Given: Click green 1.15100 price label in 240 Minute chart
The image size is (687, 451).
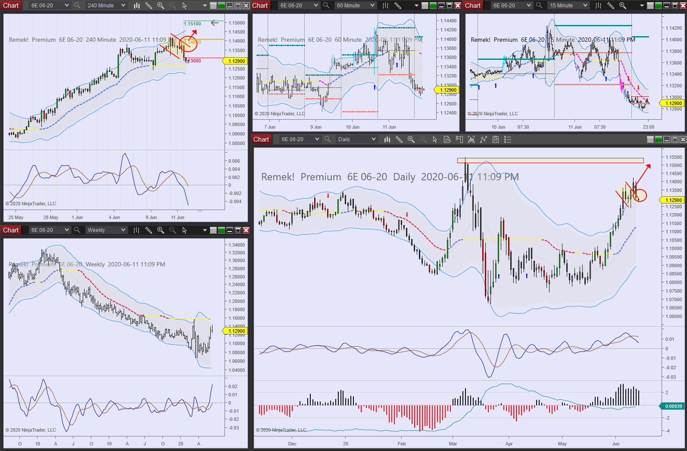Looking at the screenshot, I should [x=193, y=24].
